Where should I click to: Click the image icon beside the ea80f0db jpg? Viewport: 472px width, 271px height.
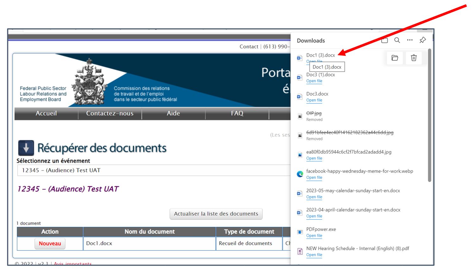click(x=300, y=155)
